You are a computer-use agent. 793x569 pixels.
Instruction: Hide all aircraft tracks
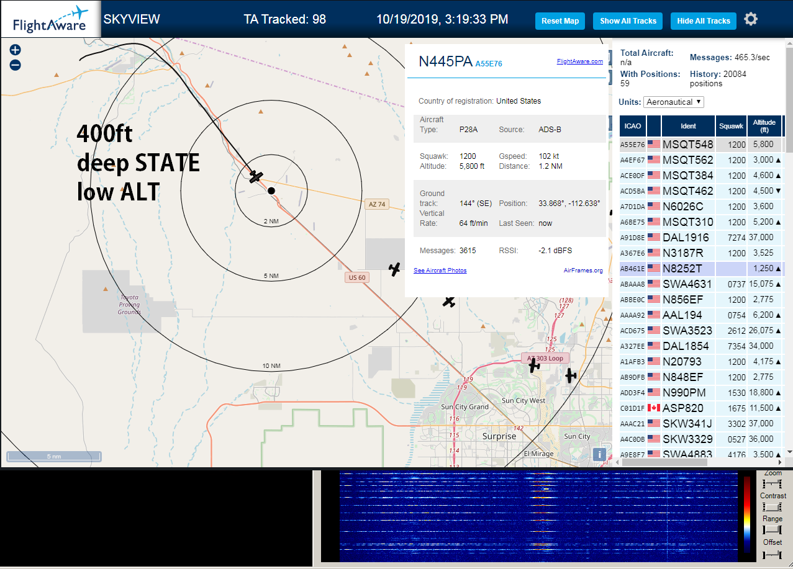point(704,20)
